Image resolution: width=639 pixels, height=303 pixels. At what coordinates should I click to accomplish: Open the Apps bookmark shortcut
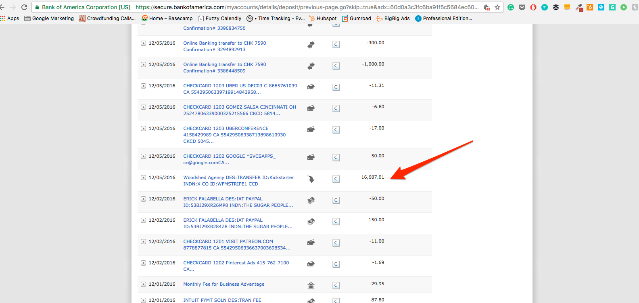[10, 19]
